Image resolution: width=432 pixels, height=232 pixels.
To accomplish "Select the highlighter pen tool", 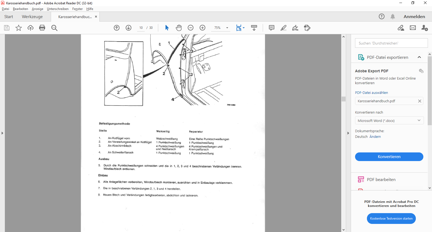I will coord(283,28).
